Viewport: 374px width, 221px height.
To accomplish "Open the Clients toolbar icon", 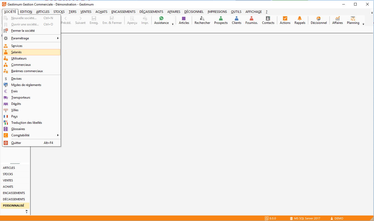I will (237, 18).
